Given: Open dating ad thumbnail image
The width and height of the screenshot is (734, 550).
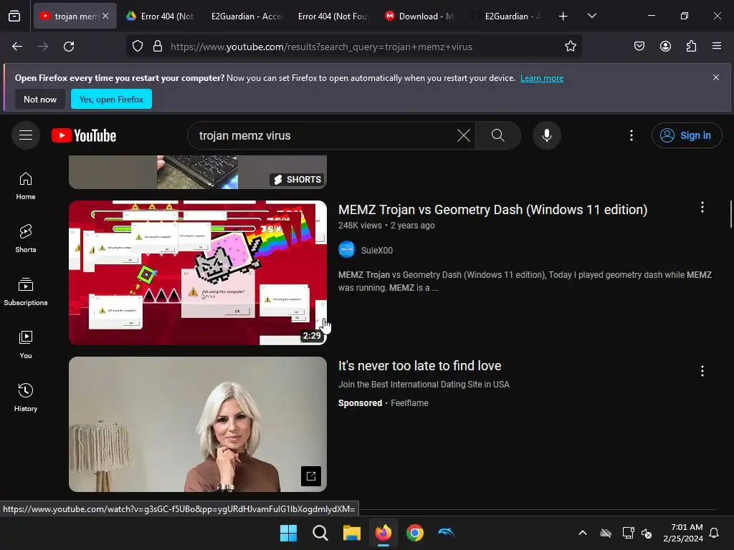Looking at the screenshot, I should [198, 424].
